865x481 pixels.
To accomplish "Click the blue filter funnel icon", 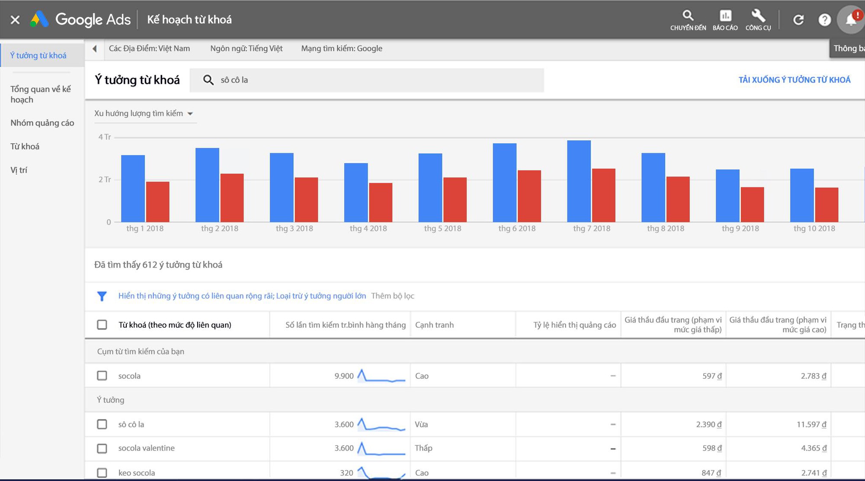I will coord(102,296).
